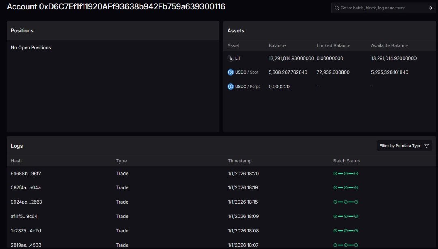Click timestamp 1/1/2026 18:19
The width and height of the screenshot is (438, 249).
coord(243,187)
